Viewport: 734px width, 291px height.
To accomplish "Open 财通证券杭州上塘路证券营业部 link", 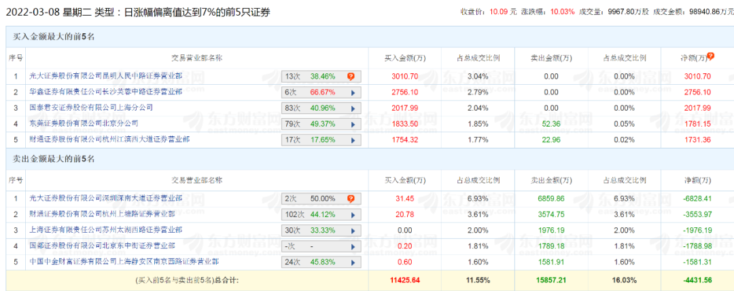I will (102, 214).
